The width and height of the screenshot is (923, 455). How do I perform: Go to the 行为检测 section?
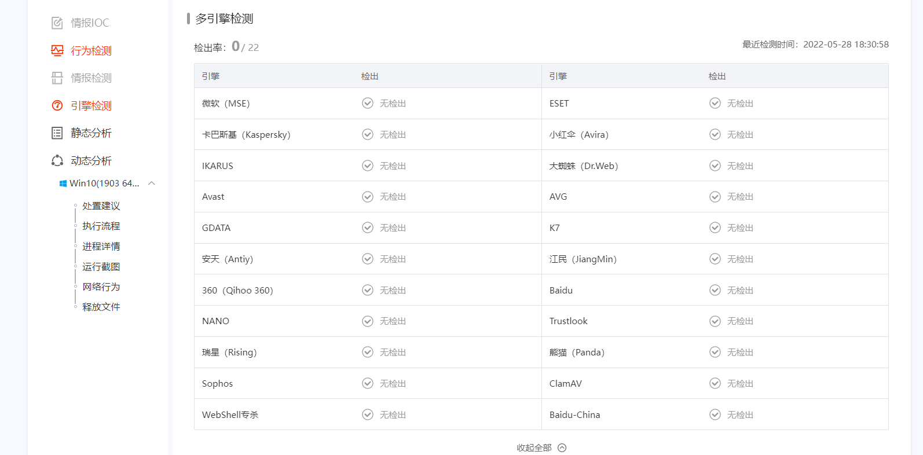pos(91,51)
